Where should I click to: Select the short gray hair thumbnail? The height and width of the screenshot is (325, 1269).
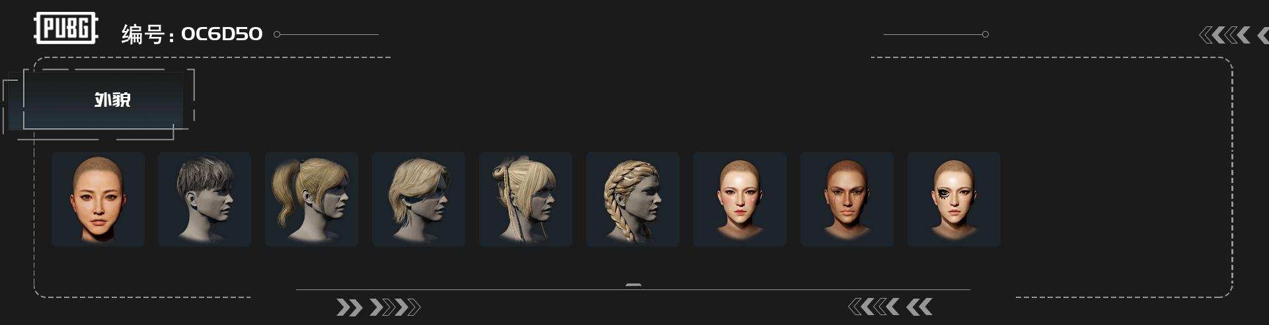click(x=204, y=199)
